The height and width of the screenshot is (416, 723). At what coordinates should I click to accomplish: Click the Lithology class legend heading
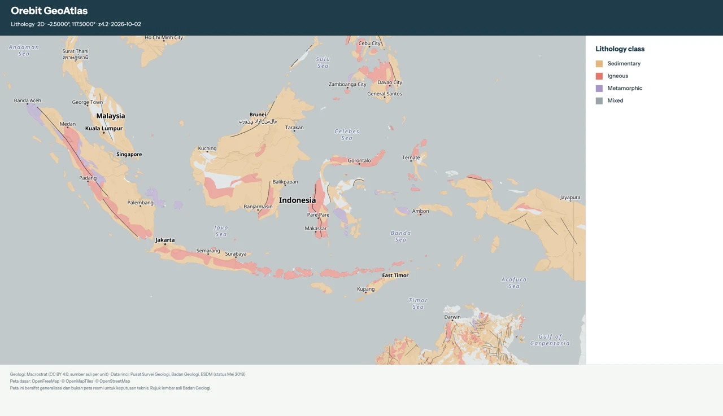(x=620, y=49)
